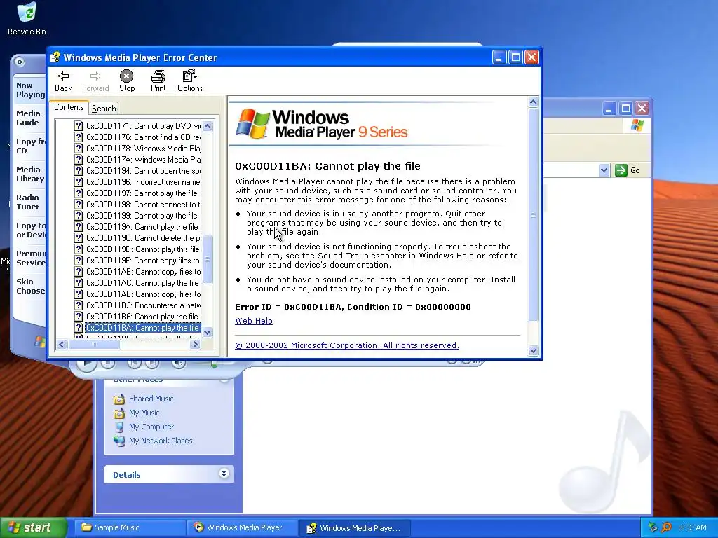Open Media Library in Media Player sidebar
Screen dimensions: 718x538
(30, 174)
